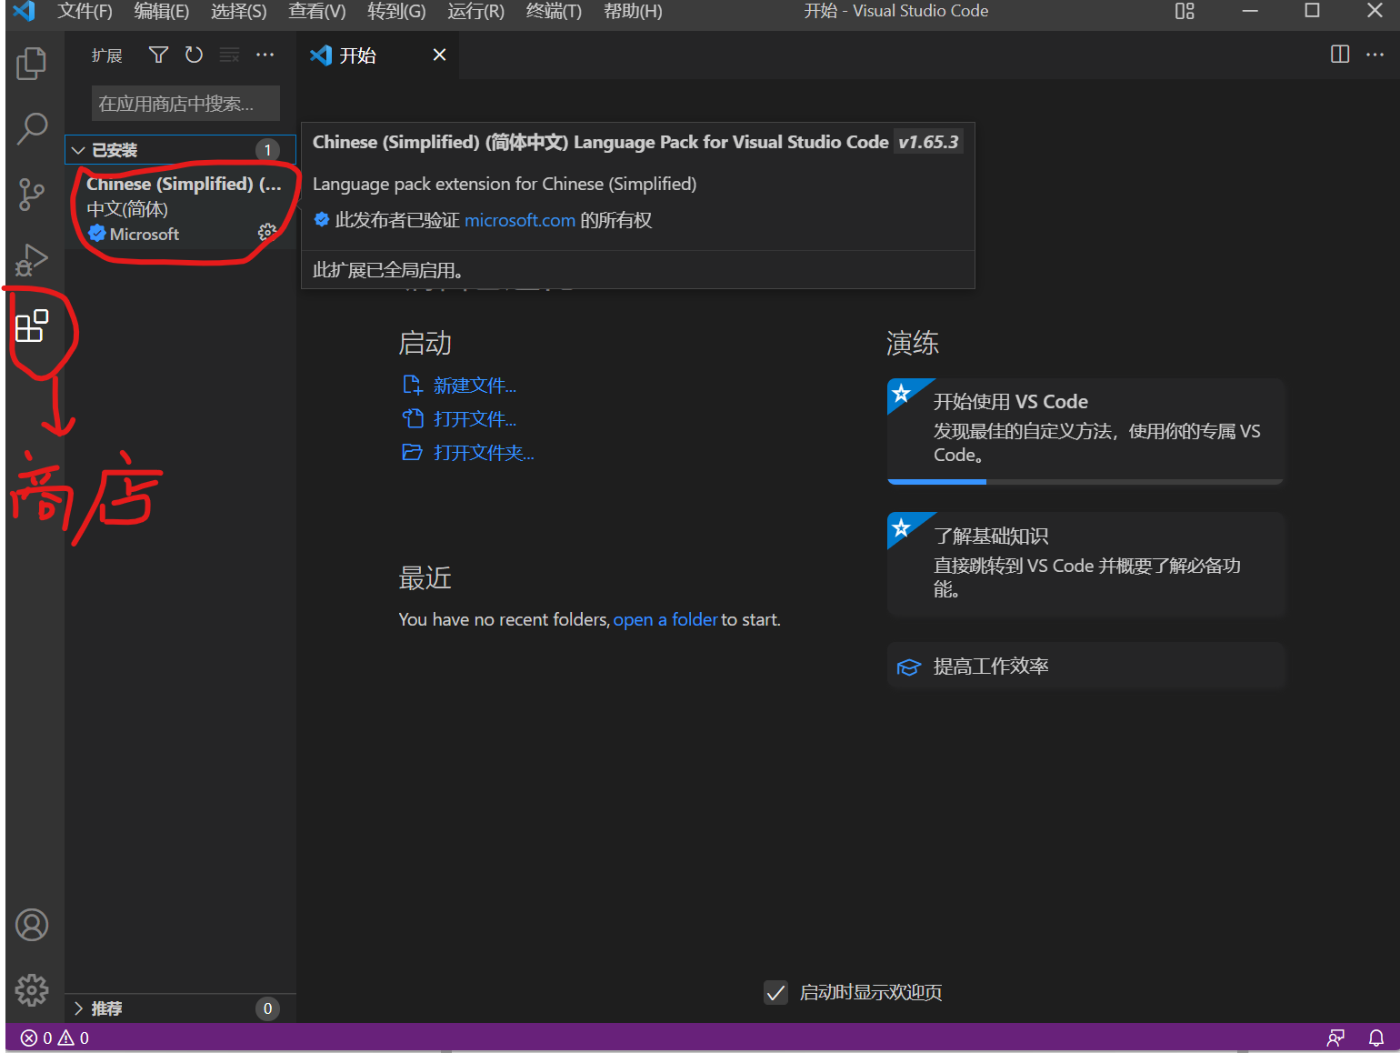1400x1053 pixels.
Task: Split the editor to the right
Action: 1340,55
